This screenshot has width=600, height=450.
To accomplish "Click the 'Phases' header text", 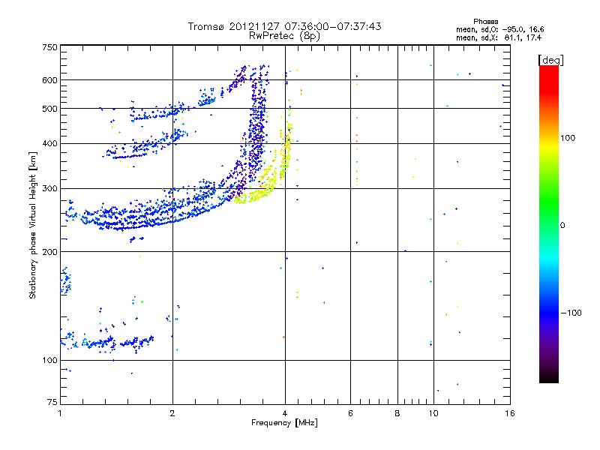I will pos(485,22).
